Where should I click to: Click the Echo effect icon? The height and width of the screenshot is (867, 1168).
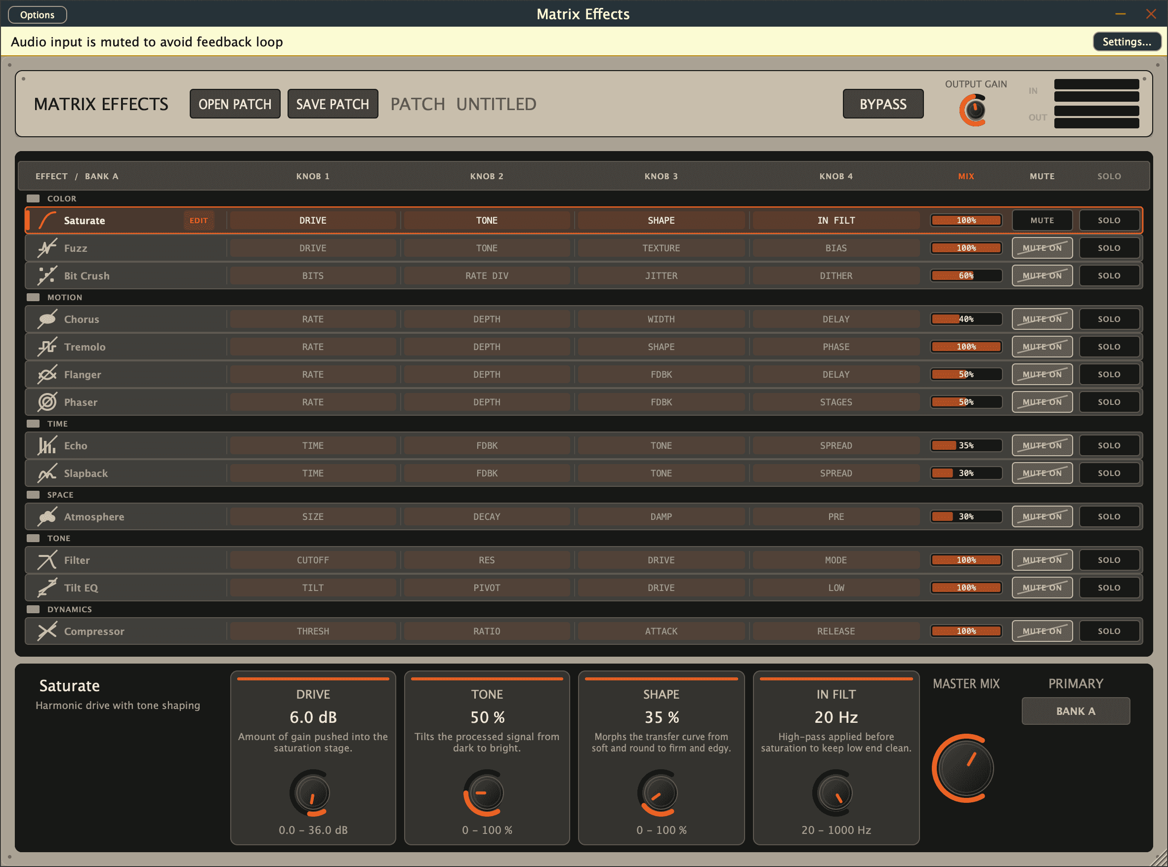[x=47, y=445]
